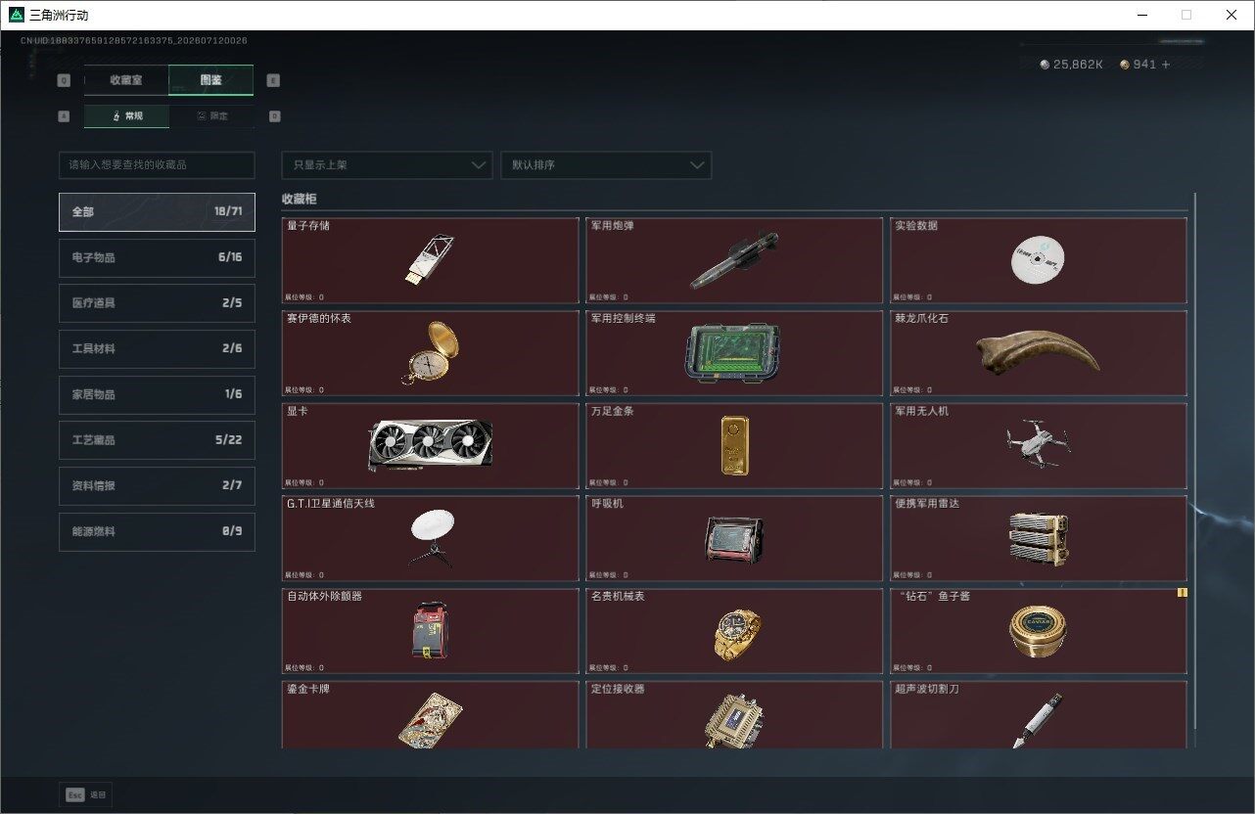Choose the 能源燃料 category
Screen dimensions: 1255x814
[157, 531]
